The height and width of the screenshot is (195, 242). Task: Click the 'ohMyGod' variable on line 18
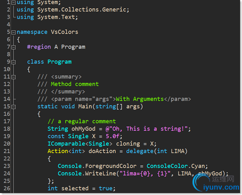pos(84,129)
